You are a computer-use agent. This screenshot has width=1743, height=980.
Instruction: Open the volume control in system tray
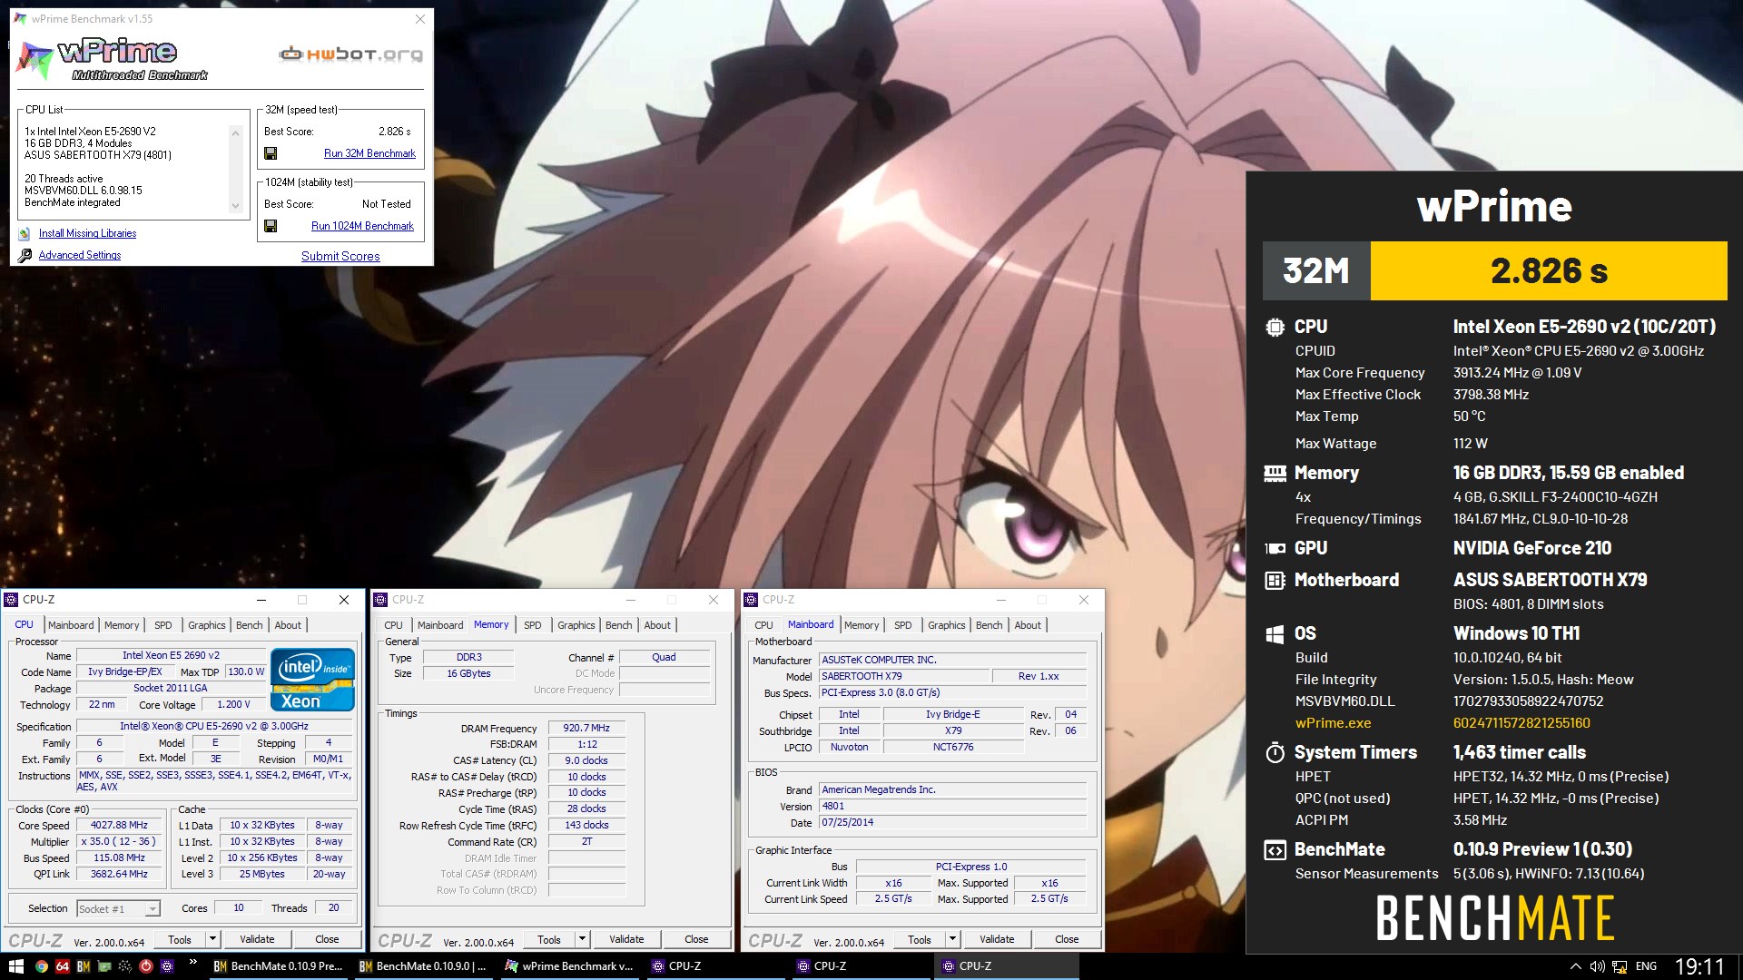(1597, 966)
